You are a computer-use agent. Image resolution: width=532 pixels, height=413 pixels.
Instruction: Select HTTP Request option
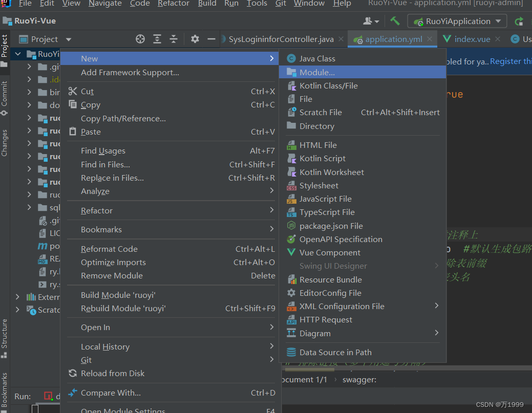[363, 320]
